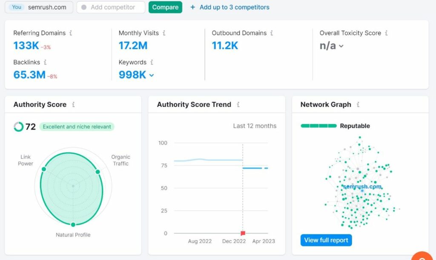Click the Reputable label

point(355,126)
